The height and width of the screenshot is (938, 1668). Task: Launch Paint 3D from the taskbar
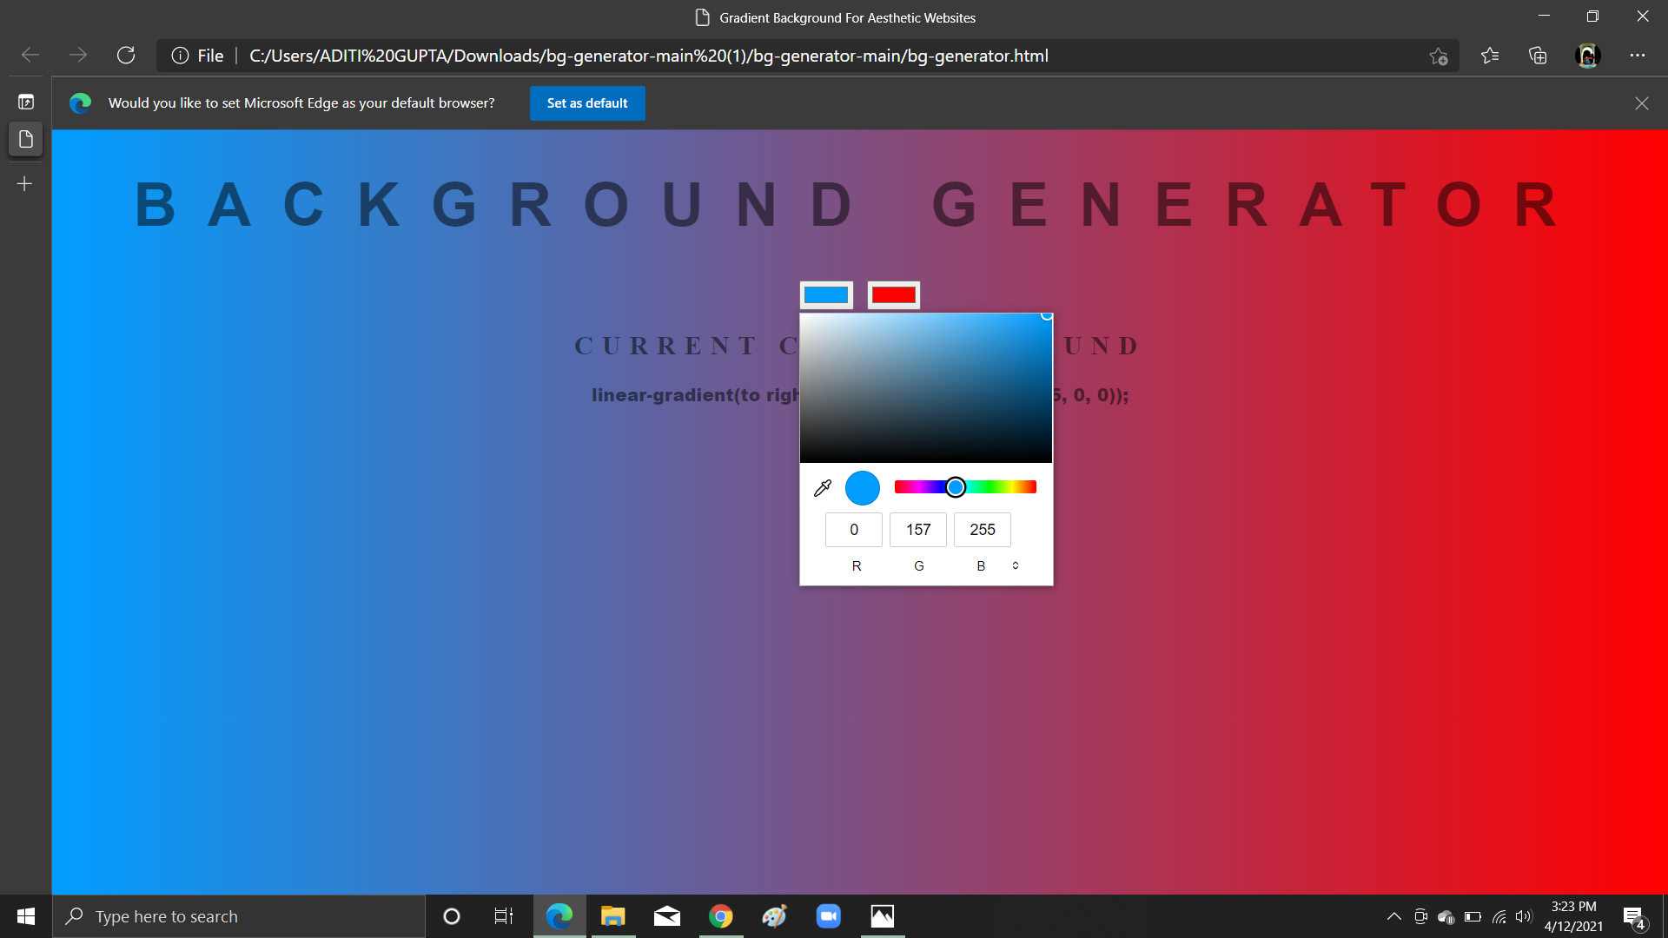(x=774, y=916)
